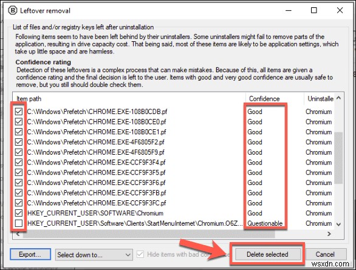
Task: Sort by Item path column header
Action: (x=129, y=99)
